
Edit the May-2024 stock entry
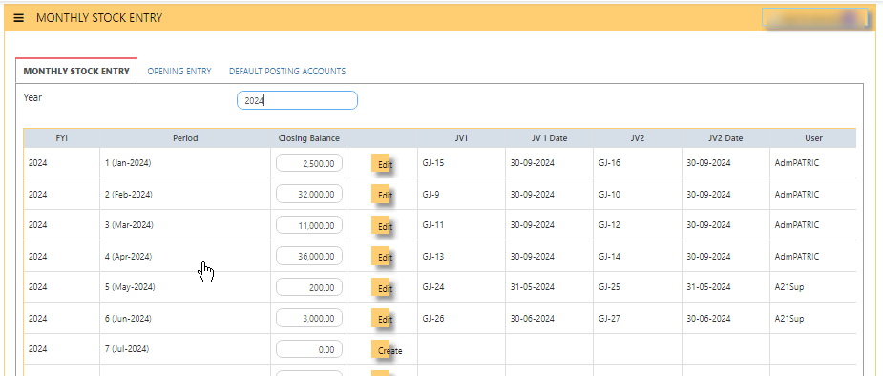[x=381, y=287]
